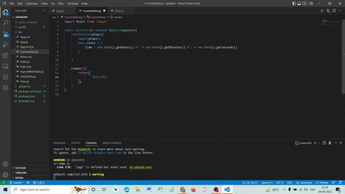Close the terminal panel

(341, 143)
